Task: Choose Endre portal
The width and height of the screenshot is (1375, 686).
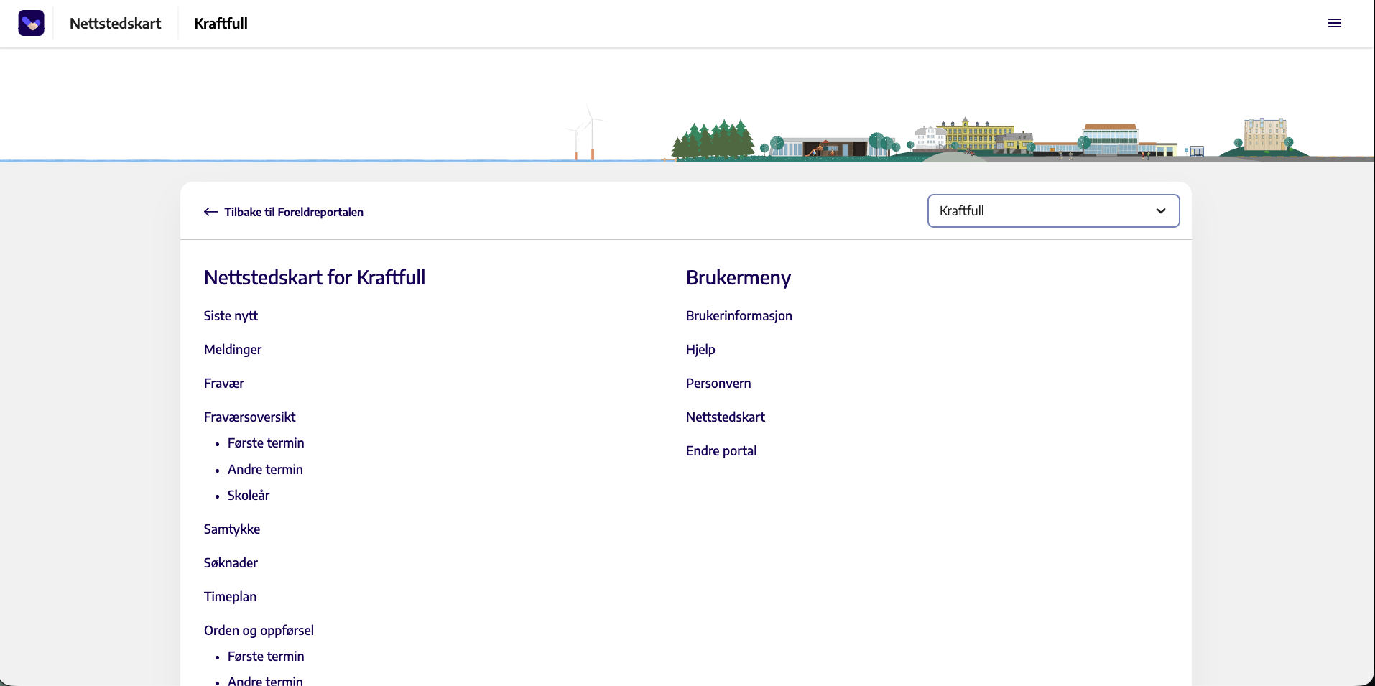Action: click(721, 451)
